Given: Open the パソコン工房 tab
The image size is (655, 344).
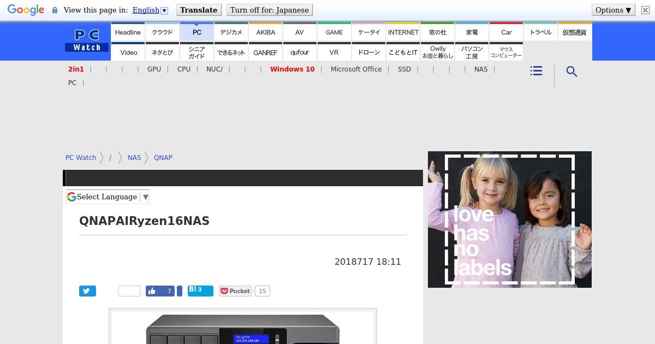Looking at the screenshot, I should click(x=472, y=52).
